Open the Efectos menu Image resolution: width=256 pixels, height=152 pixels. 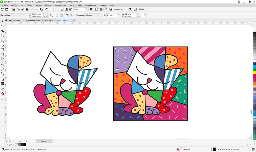(48, 5)
